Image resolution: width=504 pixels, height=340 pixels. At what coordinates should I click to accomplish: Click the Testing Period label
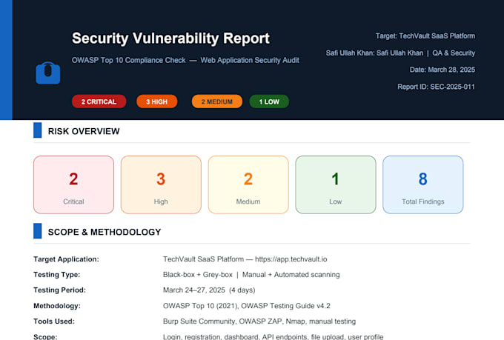59,290
